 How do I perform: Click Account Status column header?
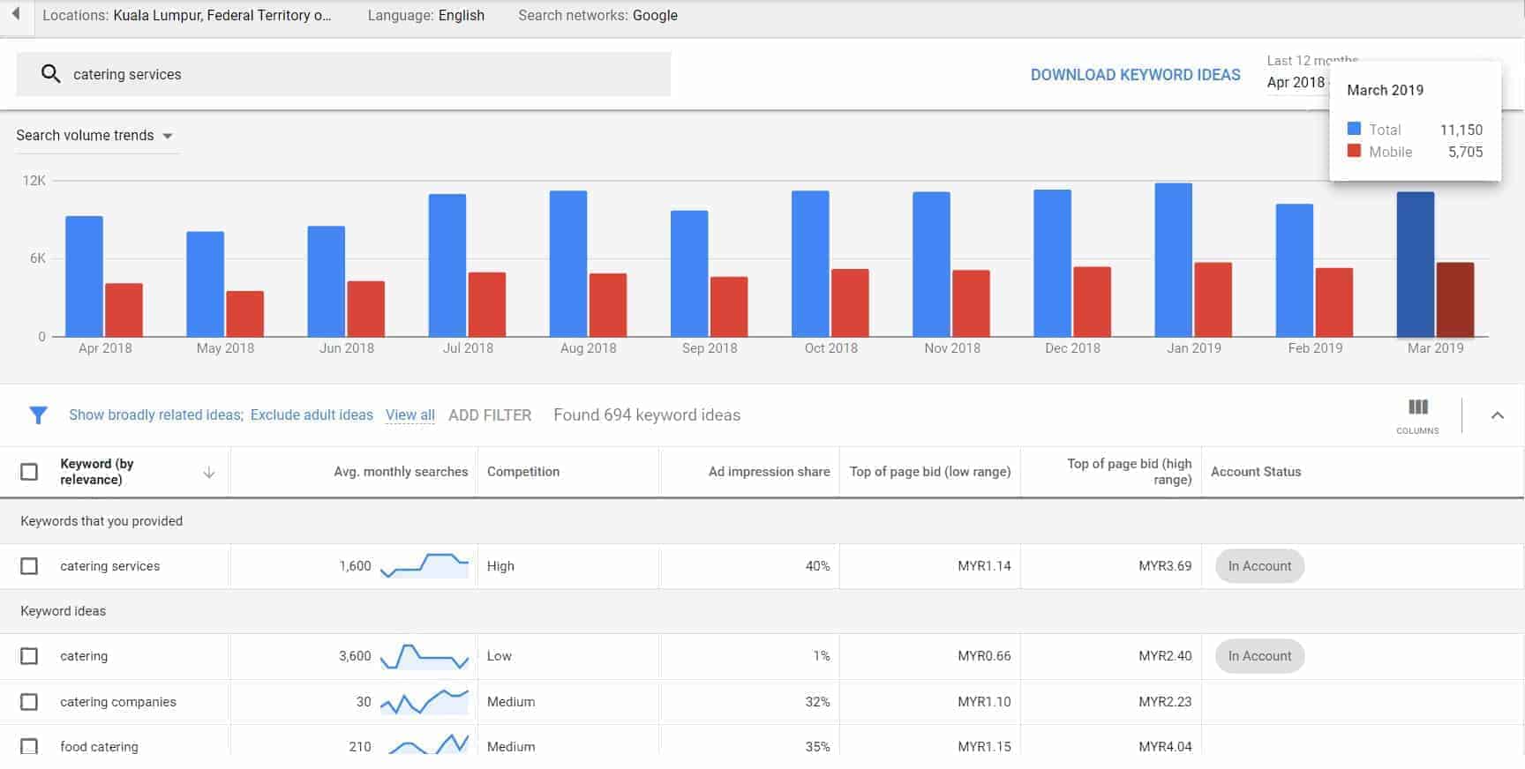(x=1256, y=472)
